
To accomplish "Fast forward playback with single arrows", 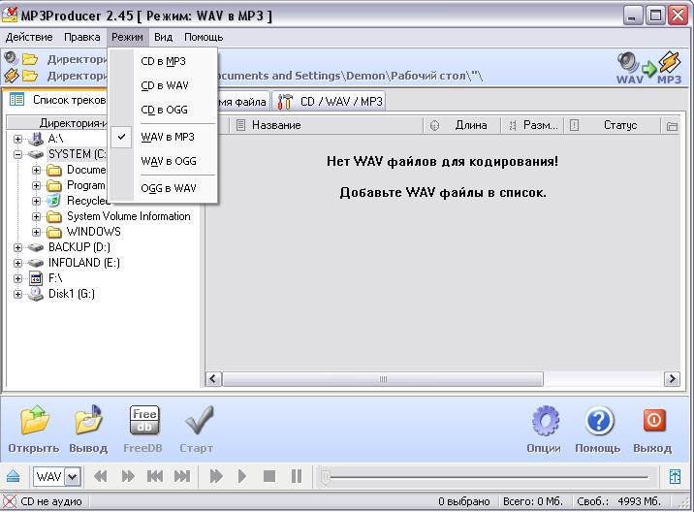I will (128, 476).
